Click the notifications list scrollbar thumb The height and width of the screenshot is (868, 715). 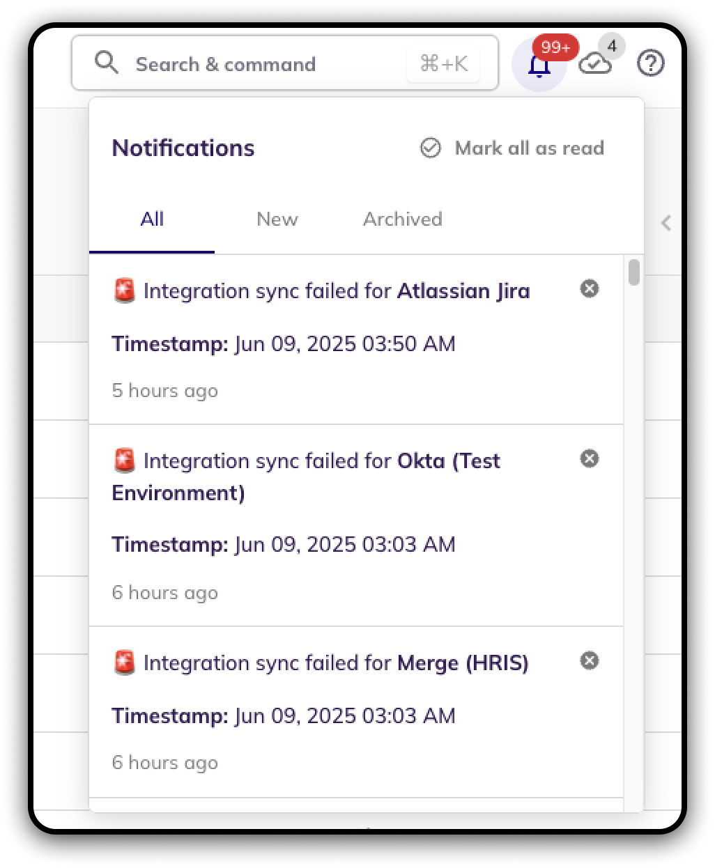point(633,272)
